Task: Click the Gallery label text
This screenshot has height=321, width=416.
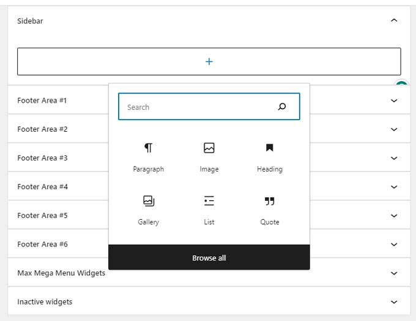Action: (x=148, y=222)
